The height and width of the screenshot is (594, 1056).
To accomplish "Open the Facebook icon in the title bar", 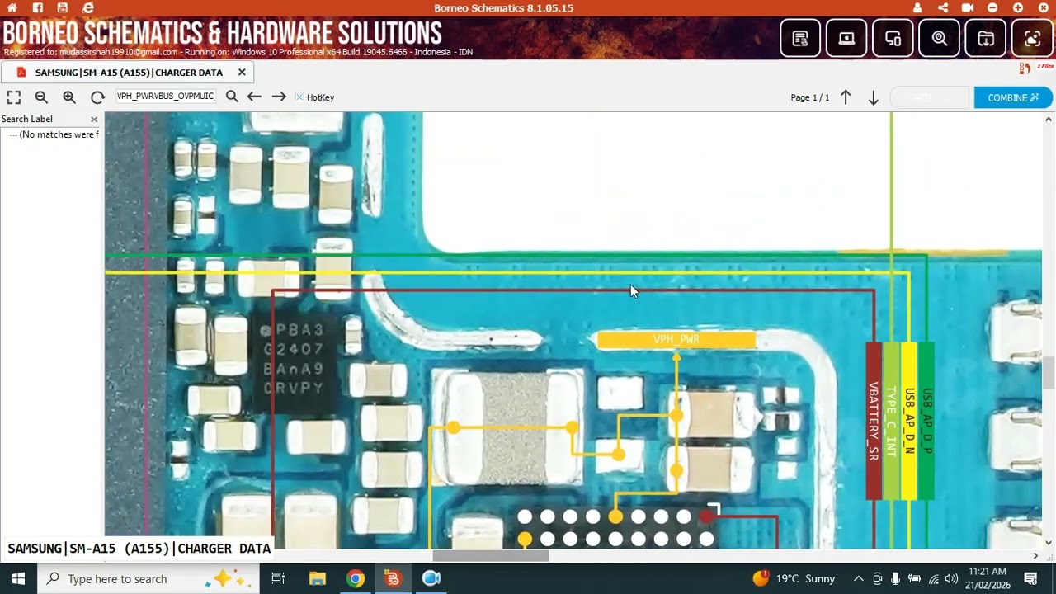I will [38, 7].
